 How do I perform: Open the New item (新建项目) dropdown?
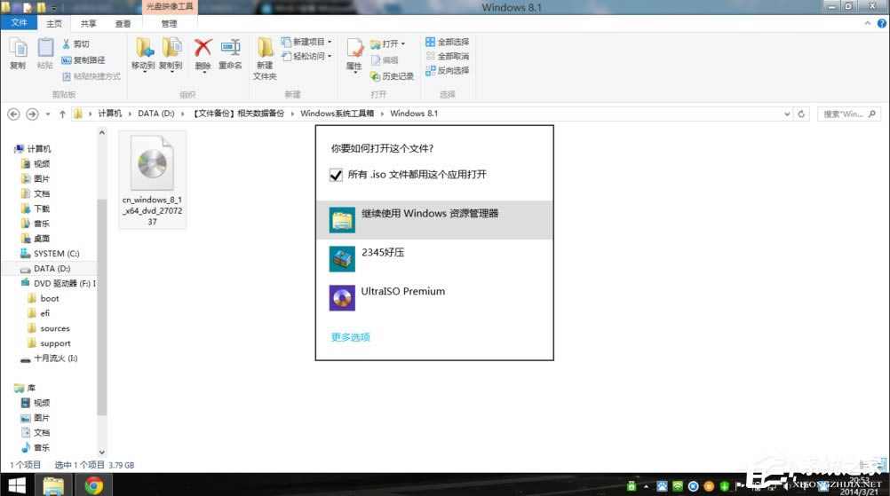click(x=306, y=42)
